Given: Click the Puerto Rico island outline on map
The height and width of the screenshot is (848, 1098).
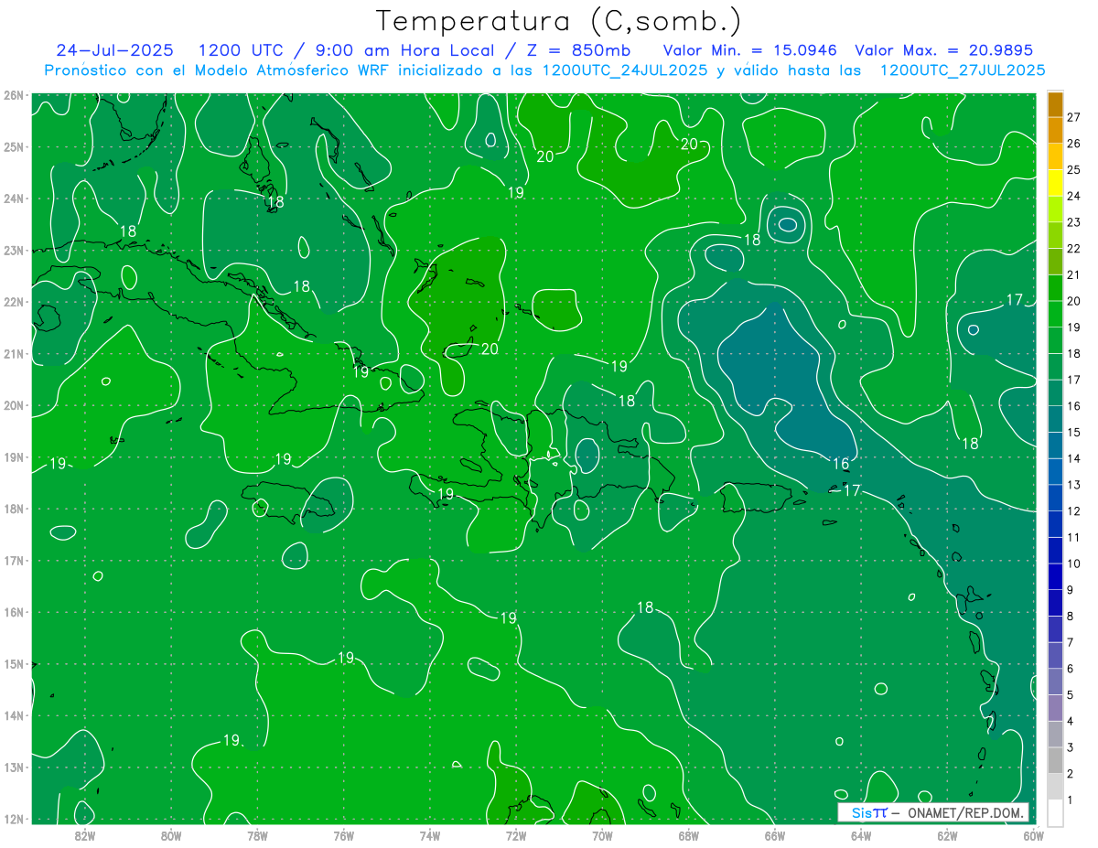Looking at the screenshot, I should click(x=757, y=499).
